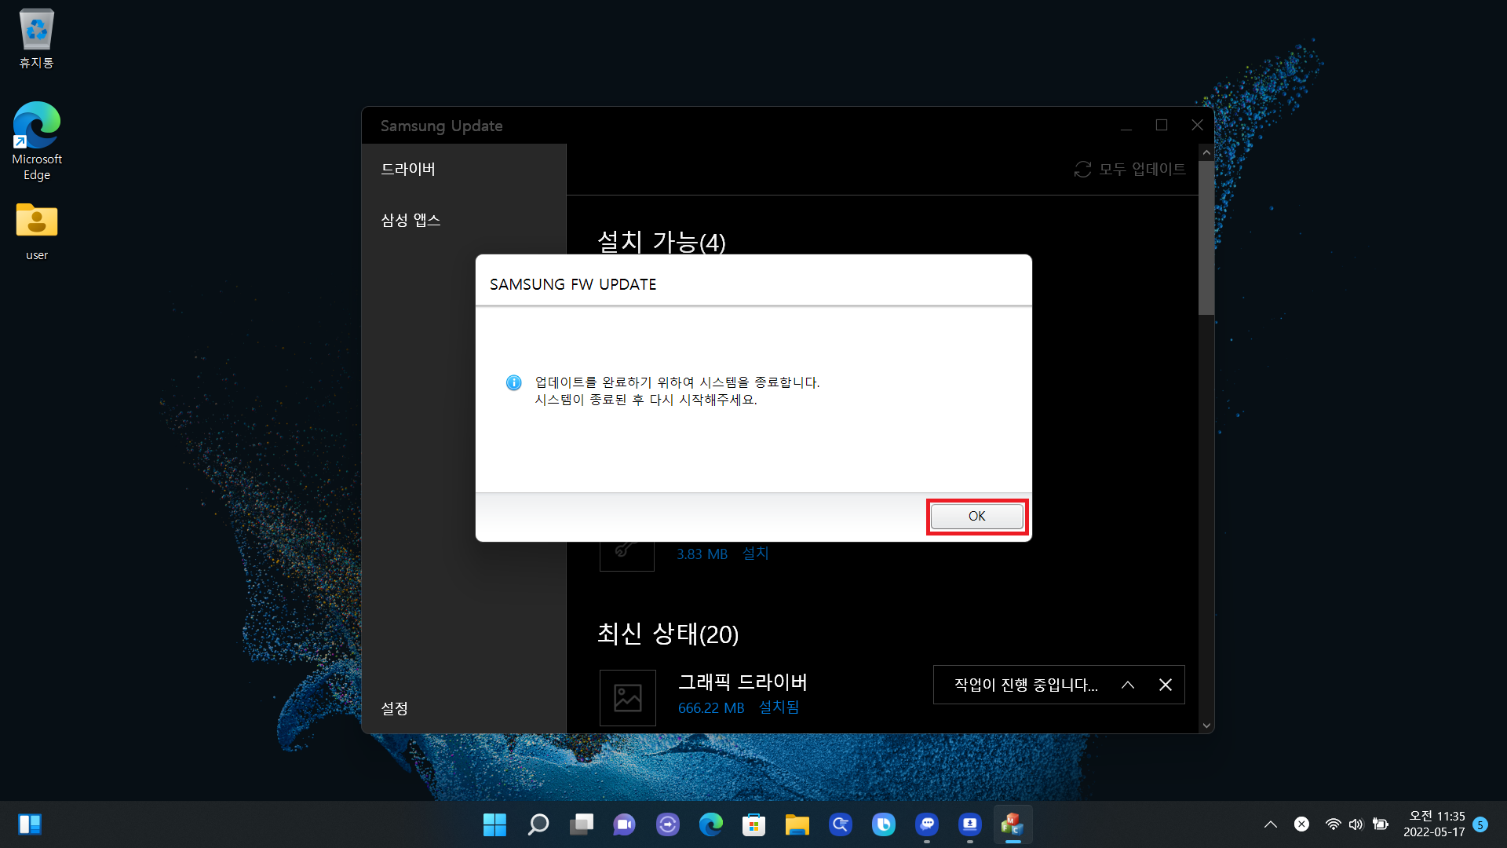Click the graphics driver image thumbnail
1507x848 pixels.
pyautogui.click(x=627, y=697)
